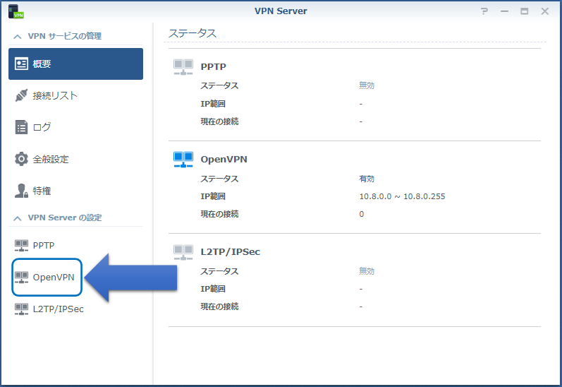Open 全般設定 general settings

point(75,159)
